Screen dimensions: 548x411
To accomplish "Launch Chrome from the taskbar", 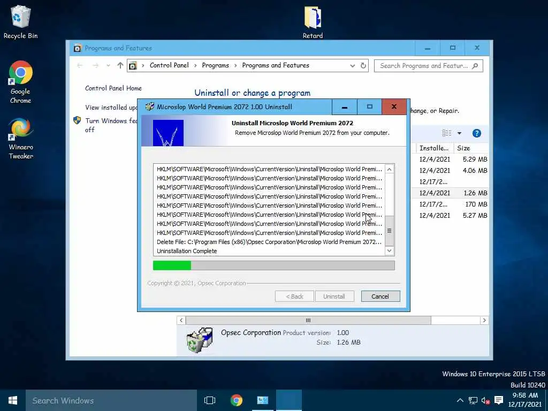I will pos(236,400).
